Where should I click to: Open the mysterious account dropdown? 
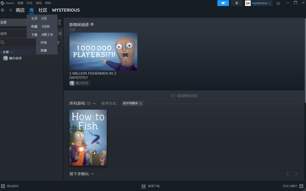(261, 3)
